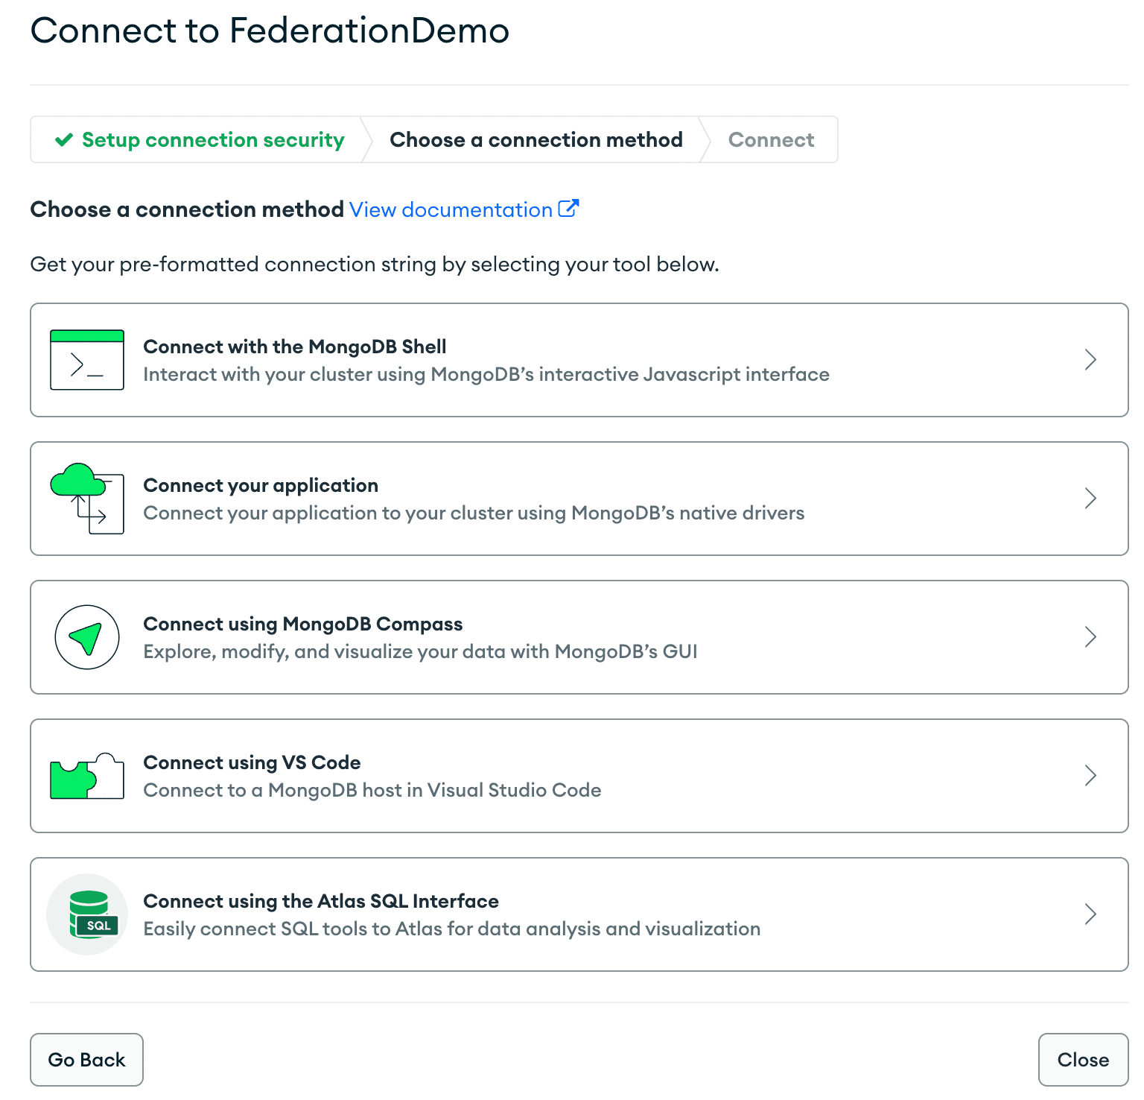Go to Setup connection security step

213,140
